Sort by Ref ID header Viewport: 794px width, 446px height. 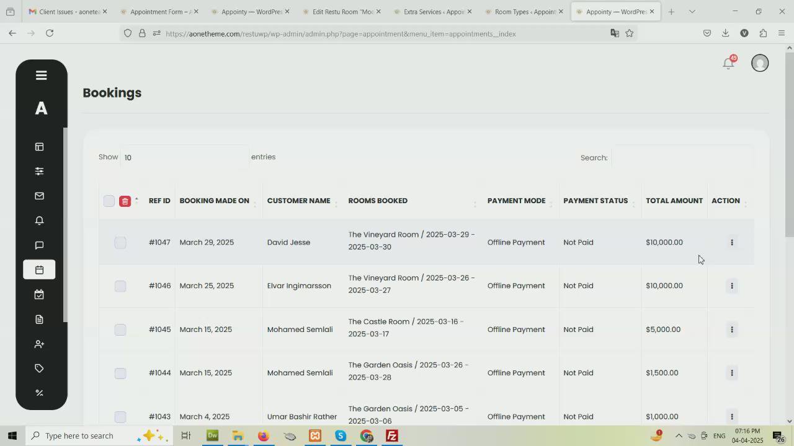tap(159, 201)
